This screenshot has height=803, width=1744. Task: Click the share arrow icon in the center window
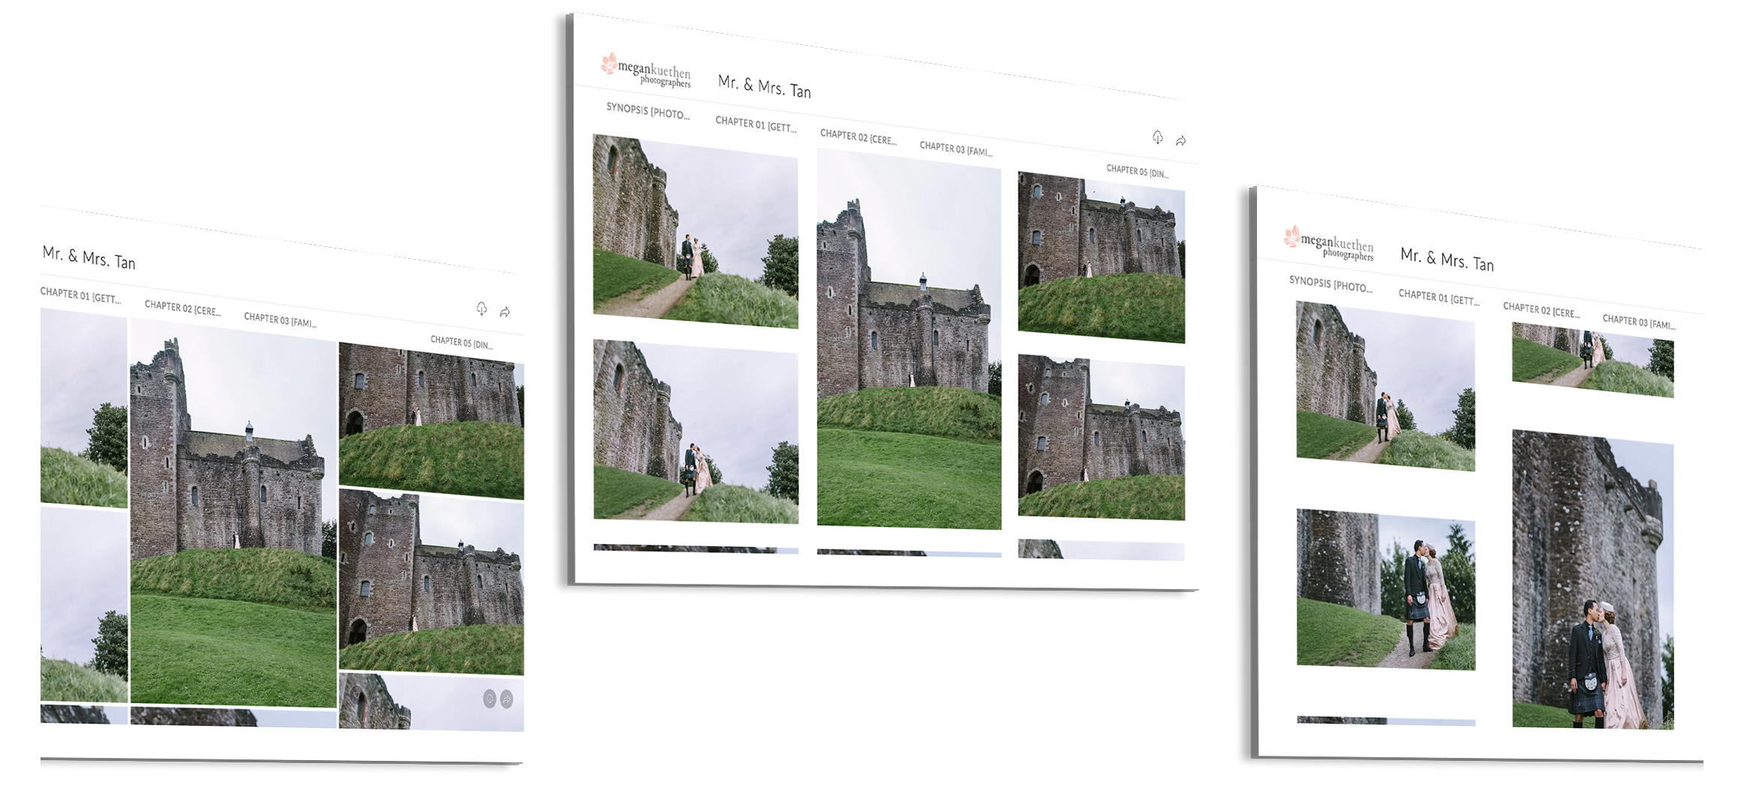pyautogui.click(x=1180, y=140)
